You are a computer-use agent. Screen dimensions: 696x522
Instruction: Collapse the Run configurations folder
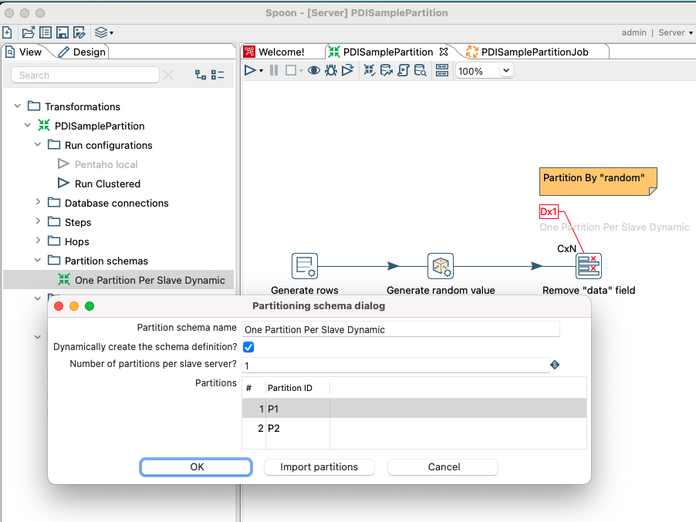[x=37, y=145]
